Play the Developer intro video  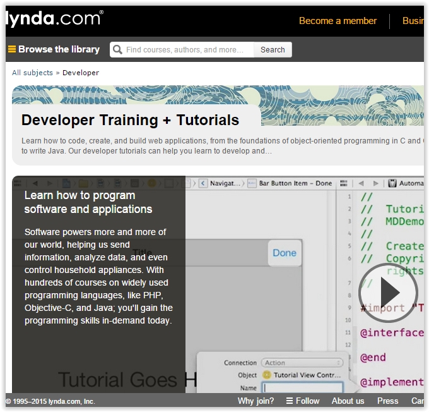coord(388,293)
